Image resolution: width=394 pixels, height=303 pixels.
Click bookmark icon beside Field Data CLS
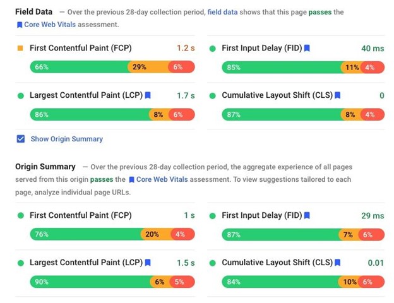[x=337, y=96]
